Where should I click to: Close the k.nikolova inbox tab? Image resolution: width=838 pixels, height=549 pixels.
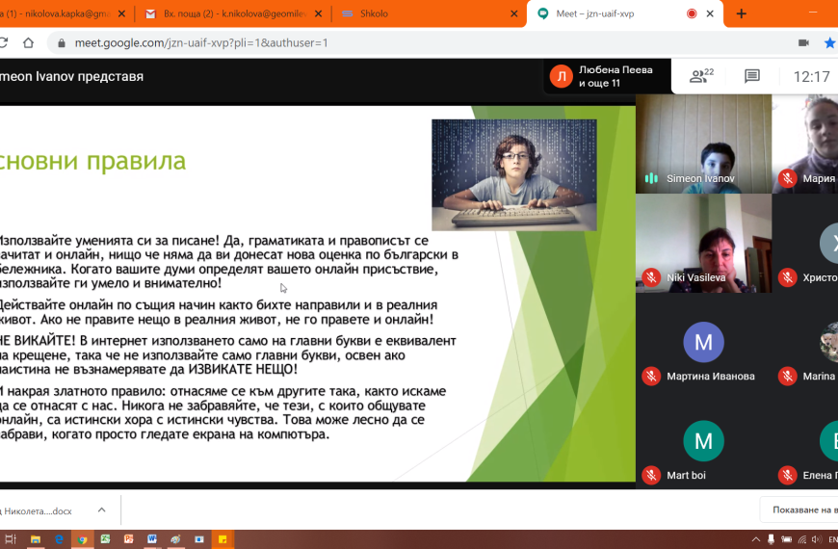[319, 13]
